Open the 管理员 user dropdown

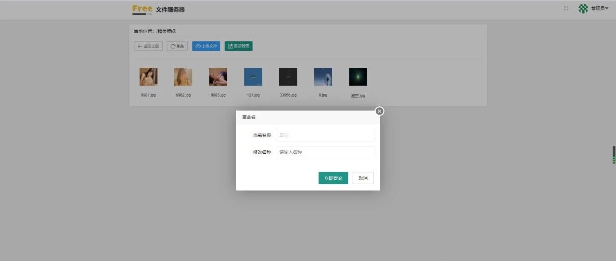[600, 8]
